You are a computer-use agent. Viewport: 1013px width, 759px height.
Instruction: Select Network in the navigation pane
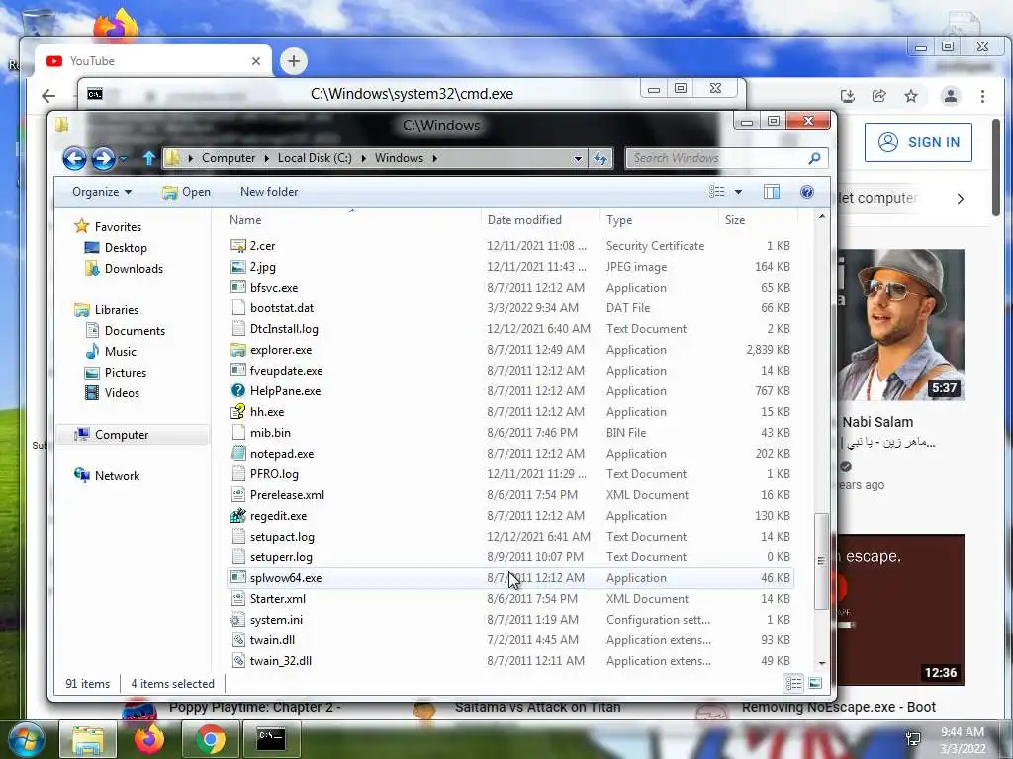tap(107, 475)
